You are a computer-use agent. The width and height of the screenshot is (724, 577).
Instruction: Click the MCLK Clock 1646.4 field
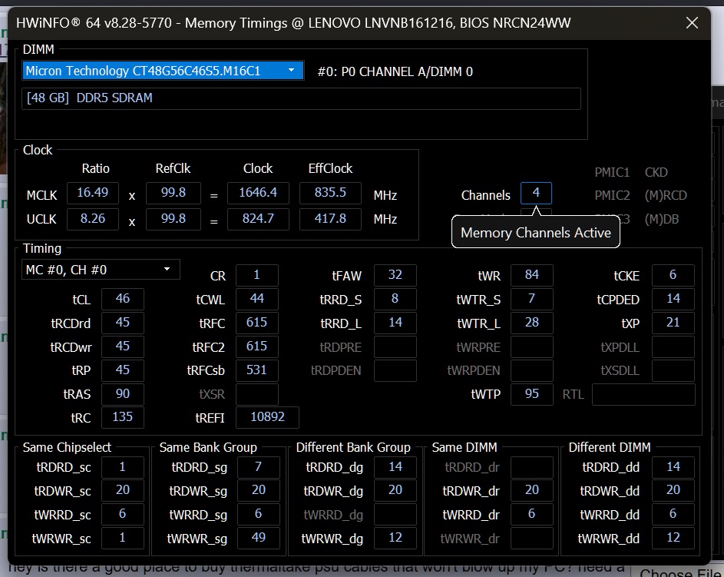(257, 194)
